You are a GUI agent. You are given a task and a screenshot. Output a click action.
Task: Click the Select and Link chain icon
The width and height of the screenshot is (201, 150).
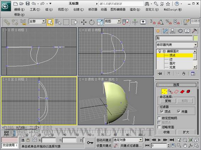(6, 22)
